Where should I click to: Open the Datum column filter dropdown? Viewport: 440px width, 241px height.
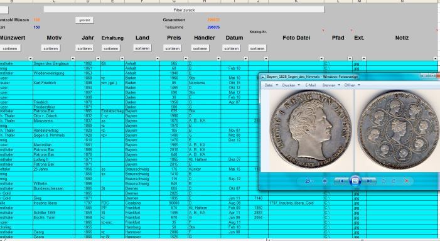(245, 58)
